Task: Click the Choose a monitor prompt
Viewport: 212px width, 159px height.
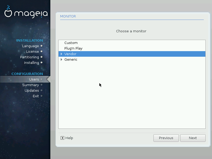Action: coord(131,31)
